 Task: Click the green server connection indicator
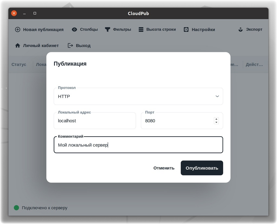17,208
